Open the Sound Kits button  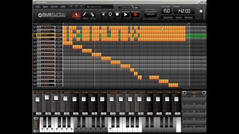click(168, 18)
